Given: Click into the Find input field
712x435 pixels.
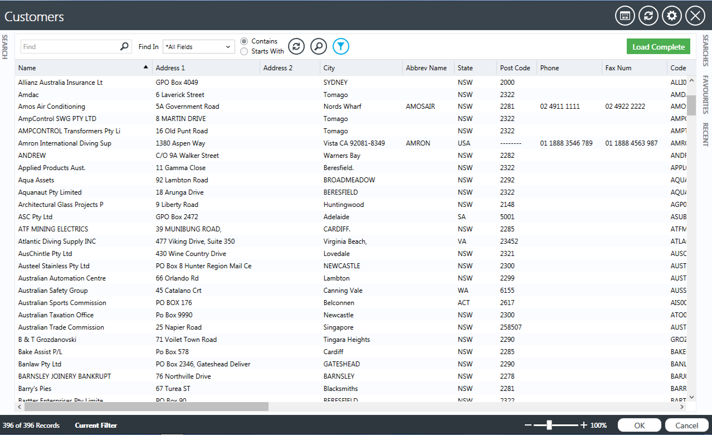Looking at the screenshot, I should pos(70,47).
